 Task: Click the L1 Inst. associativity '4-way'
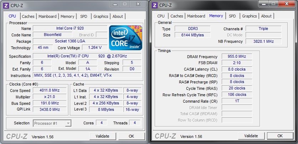click(x=132, y=97)
